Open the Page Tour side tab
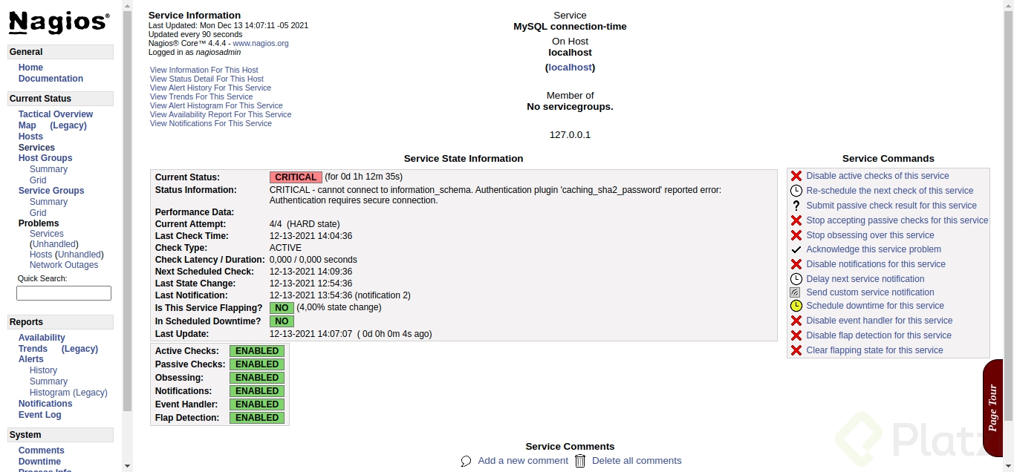 pyautogui.click(x=993, y=407)
